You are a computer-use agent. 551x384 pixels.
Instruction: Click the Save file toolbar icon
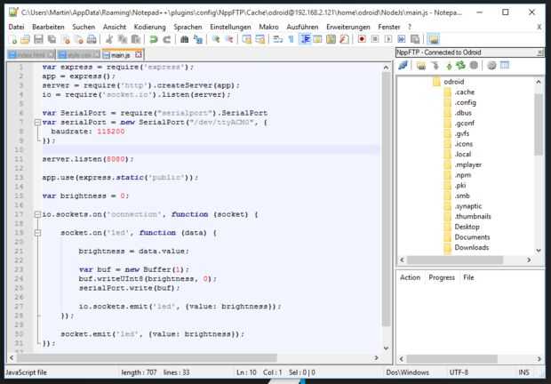click(38, 40)
